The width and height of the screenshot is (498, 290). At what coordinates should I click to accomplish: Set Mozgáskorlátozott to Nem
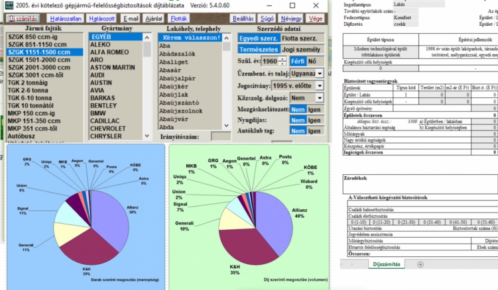coord(298,109)
